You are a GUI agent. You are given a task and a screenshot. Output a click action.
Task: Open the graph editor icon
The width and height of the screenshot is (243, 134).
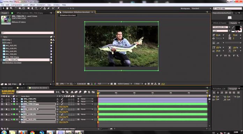93,92
